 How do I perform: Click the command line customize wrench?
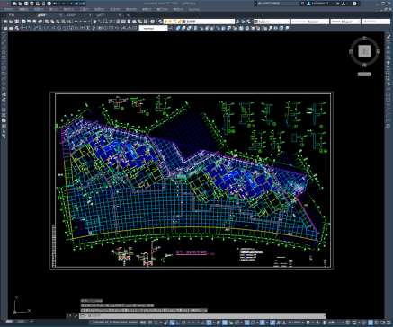click(76, 316)
